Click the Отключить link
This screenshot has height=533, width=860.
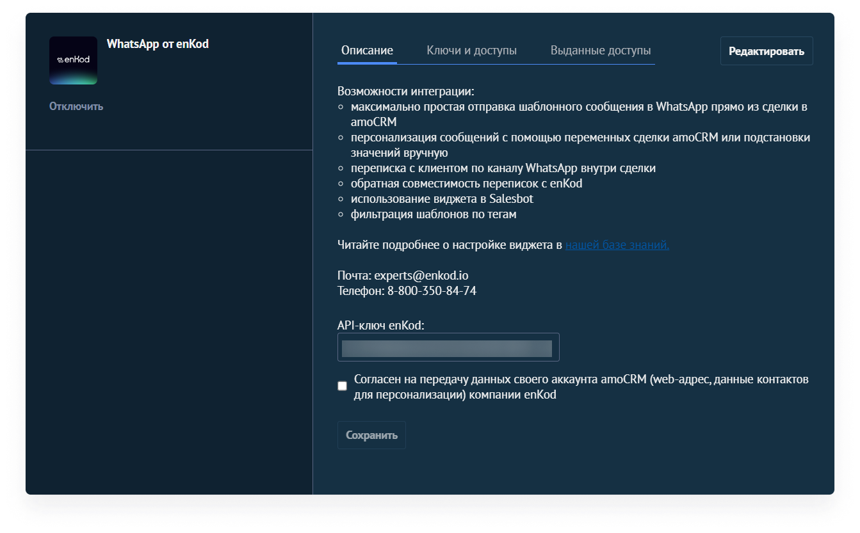[x=76, y=106]
